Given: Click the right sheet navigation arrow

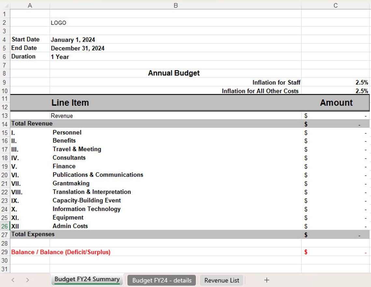Looking at the screenshot, I should click(27, 280).
